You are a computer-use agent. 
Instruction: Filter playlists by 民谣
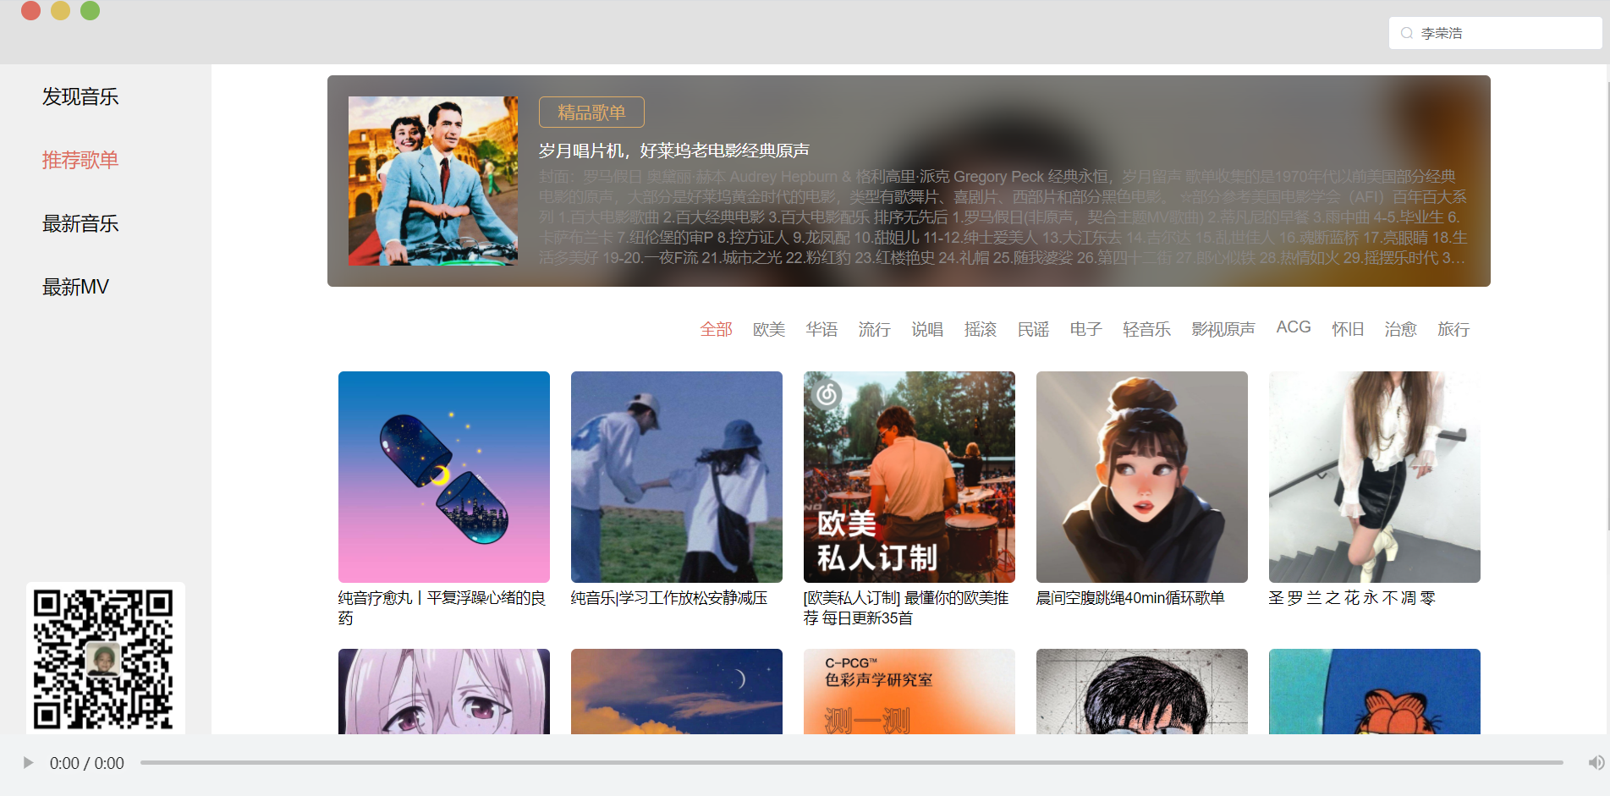[x=1033, y=329]
